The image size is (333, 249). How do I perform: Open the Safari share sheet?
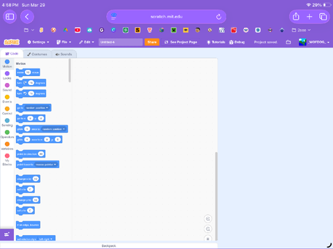click(296, 17)
